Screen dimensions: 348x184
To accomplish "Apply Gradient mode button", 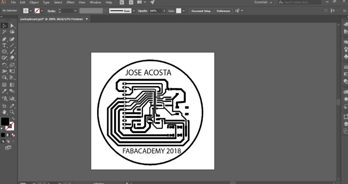I will click(x=8, y=135).
